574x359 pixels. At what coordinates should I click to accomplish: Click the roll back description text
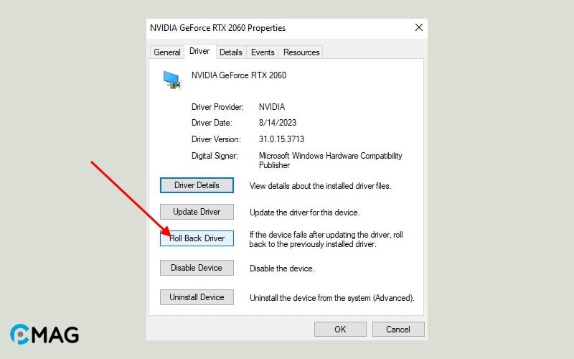tap(326, 239)
